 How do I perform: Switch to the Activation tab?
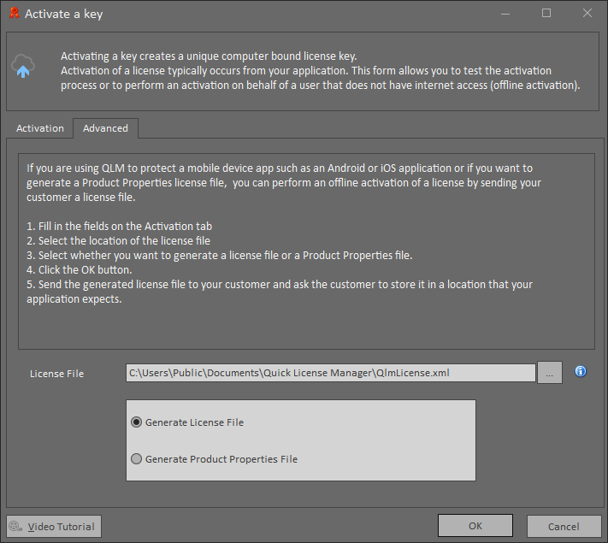point(40,128)
